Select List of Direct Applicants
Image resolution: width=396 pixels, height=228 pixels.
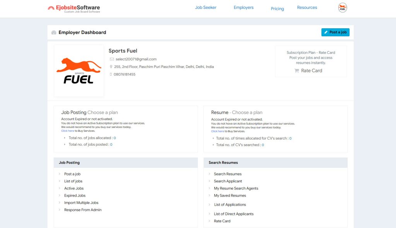tap(234, 214)
